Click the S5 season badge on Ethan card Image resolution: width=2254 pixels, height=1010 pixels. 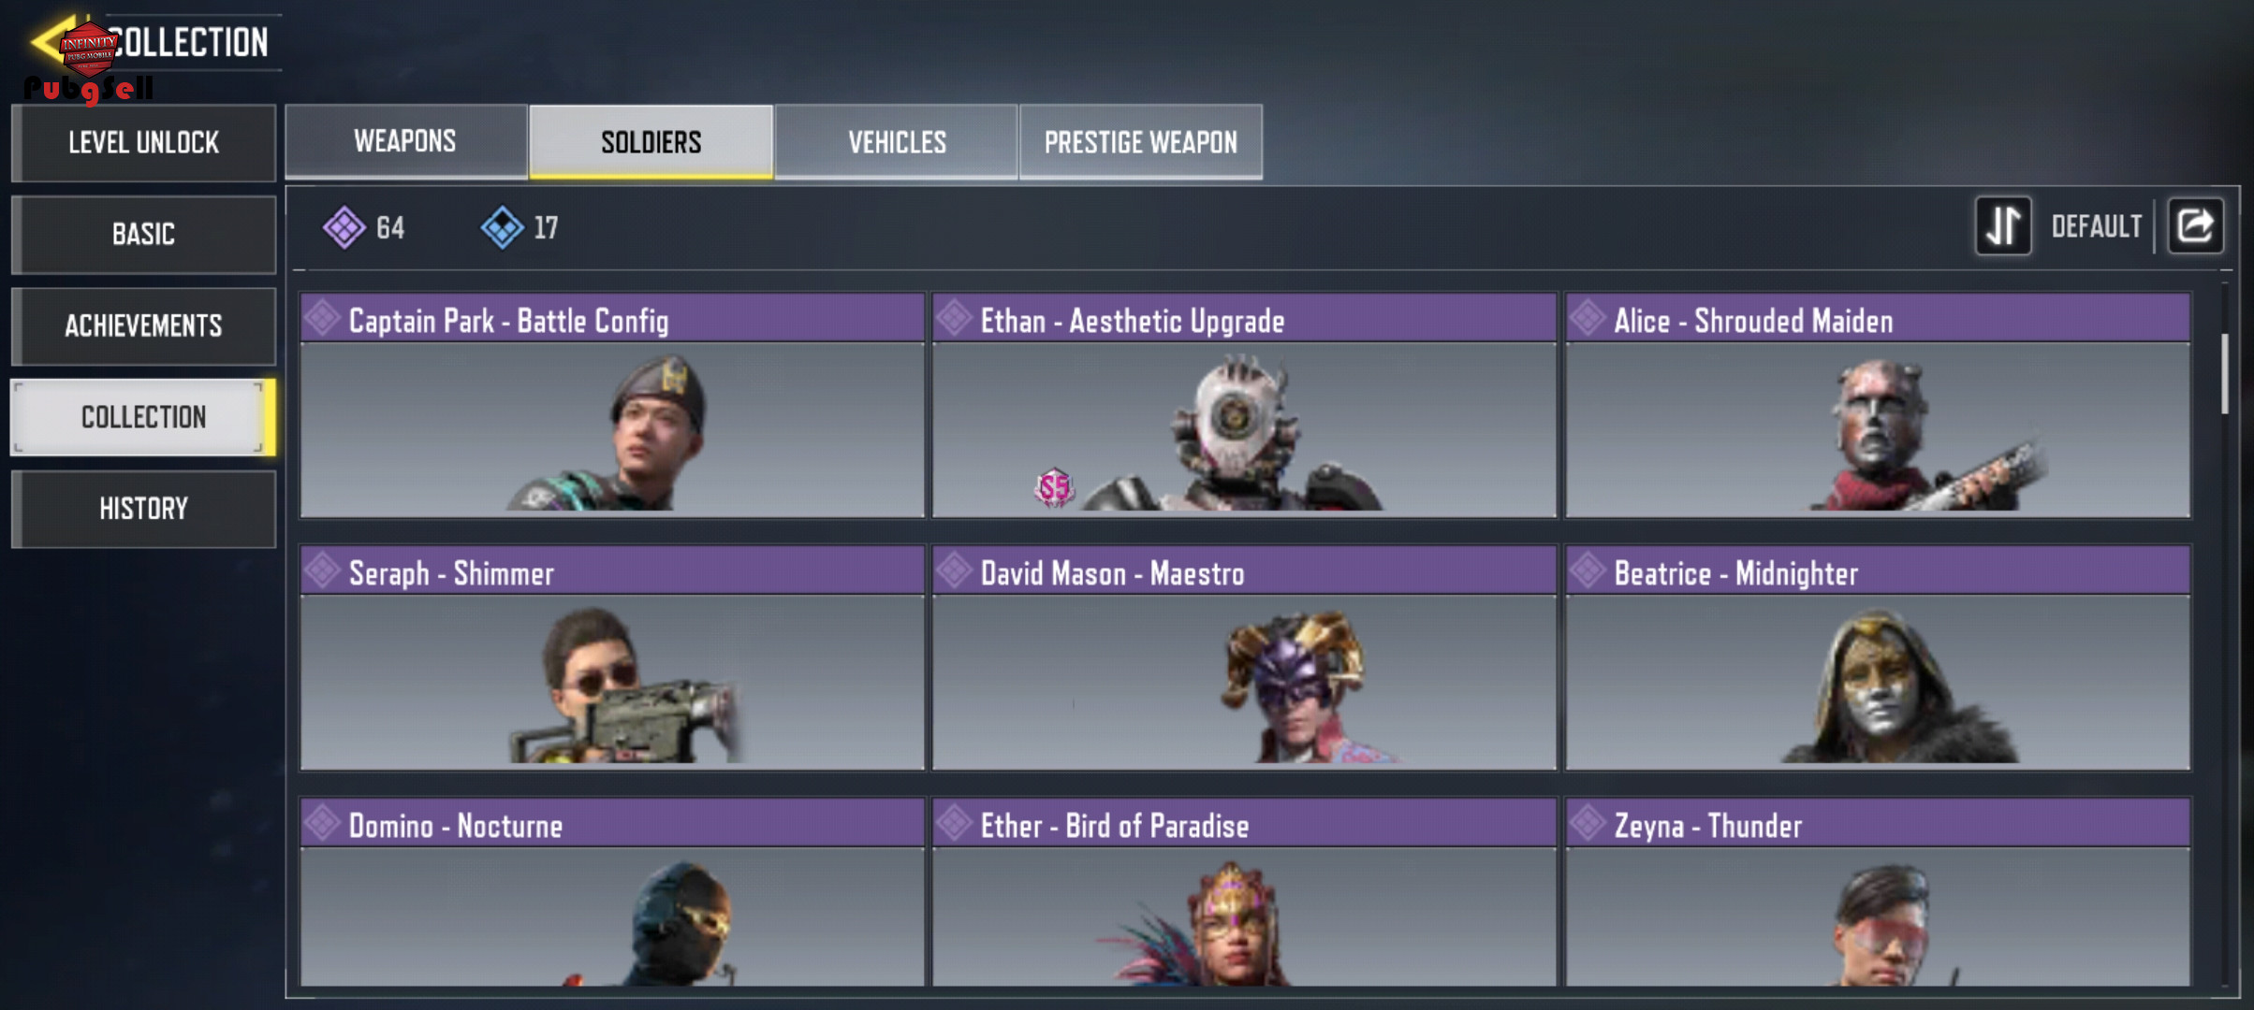1054,487
